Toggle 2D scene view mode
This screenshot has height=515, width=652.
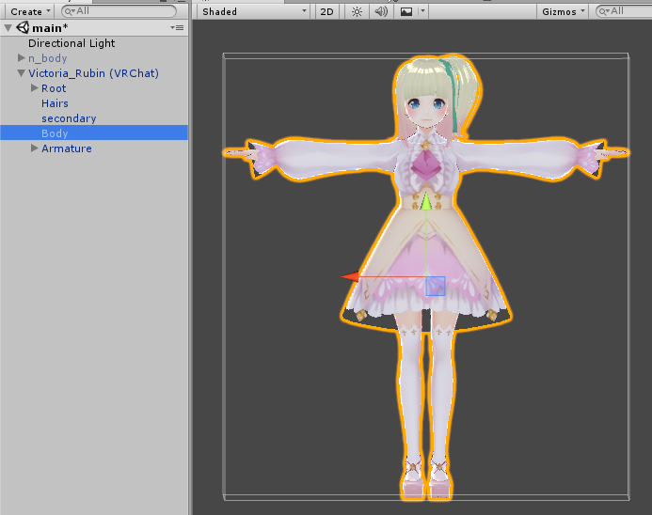(x=326, y=11)
